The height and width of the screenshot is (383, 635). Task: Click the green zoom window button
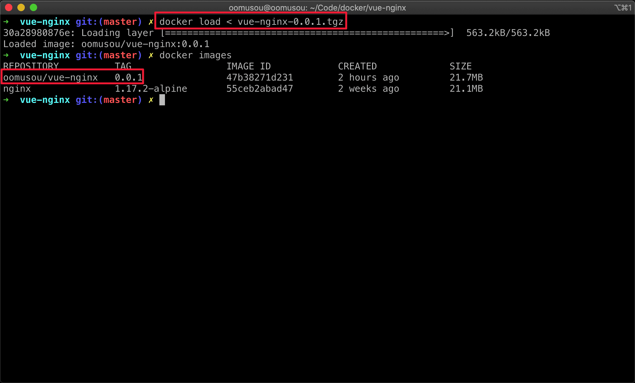[33, 7]
